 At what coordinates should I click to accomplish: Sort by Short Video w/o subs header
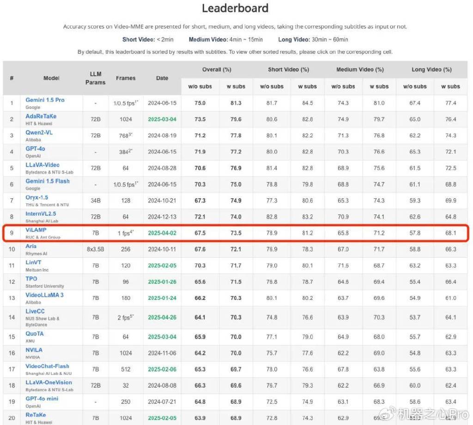272,86
